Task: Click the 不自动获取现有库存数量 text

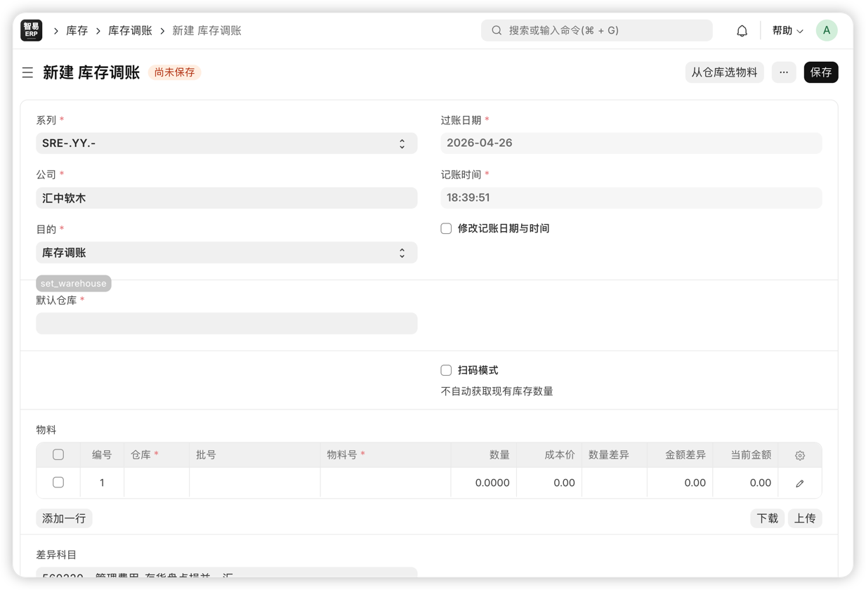Action: click(x=497, y=391)
